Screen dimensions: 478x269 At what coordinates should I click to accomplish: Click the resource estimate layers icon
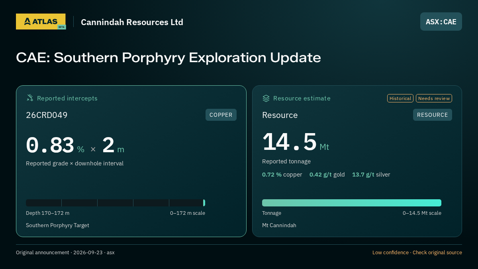point(266,98)
